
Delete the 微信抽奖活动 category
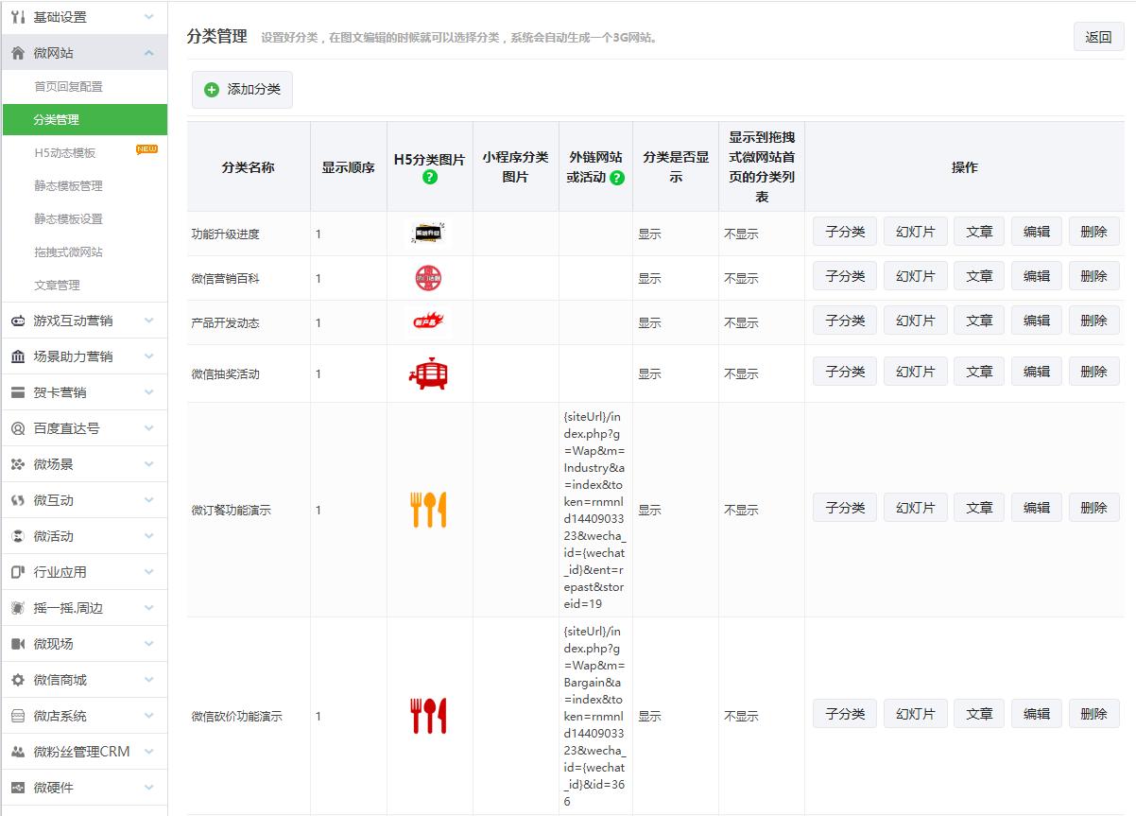tap(1093, 372)
